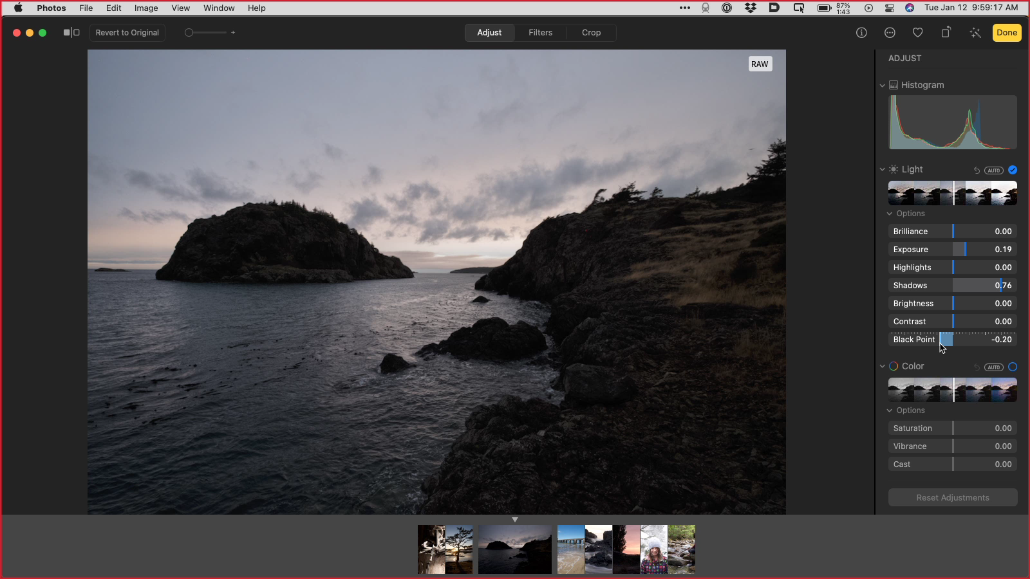Viewport: 1030px width, 579px height.
Task: Switch to the Filters tab
Action: 541,33
